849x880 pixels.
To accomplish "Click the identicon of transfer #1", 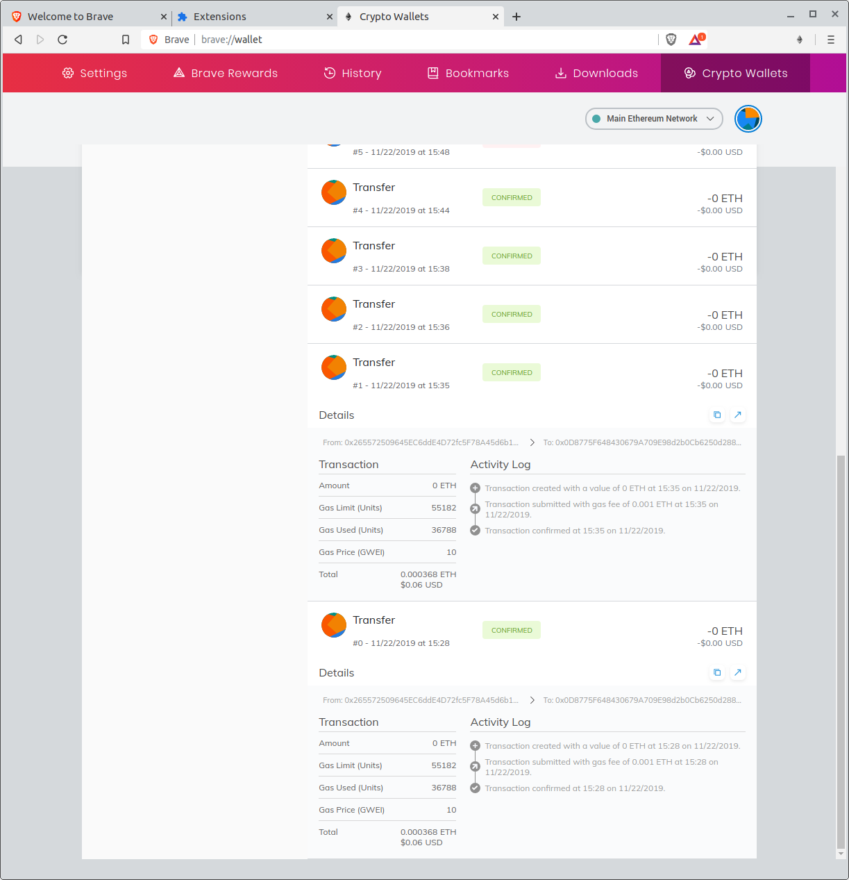I will 334,367.
